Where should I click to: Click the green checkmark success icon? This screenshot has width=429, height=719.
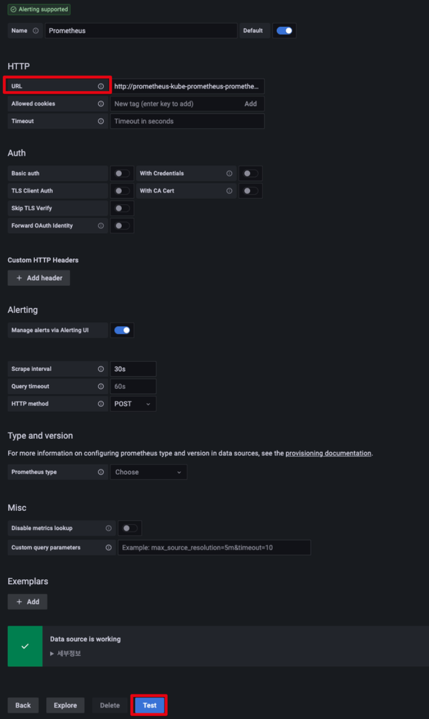pos(25,646)
